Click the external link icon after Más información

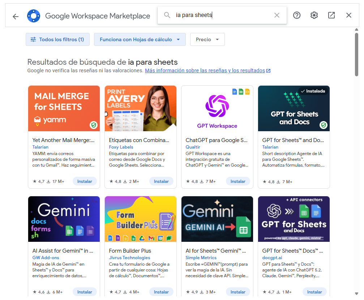[x=268, y=70]
